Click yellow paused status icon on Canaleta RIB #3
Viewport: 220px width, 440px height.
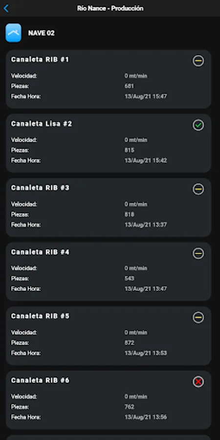pos(198,189)
